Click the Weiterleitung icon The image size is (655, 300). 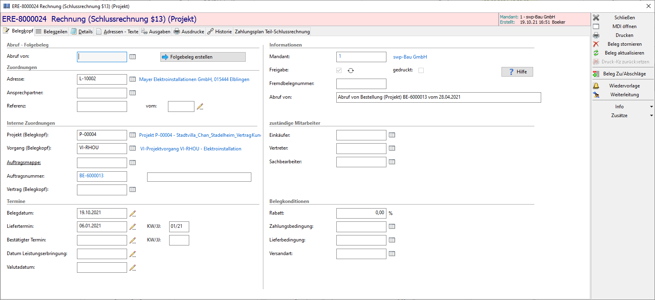click(x=596, y=95)
